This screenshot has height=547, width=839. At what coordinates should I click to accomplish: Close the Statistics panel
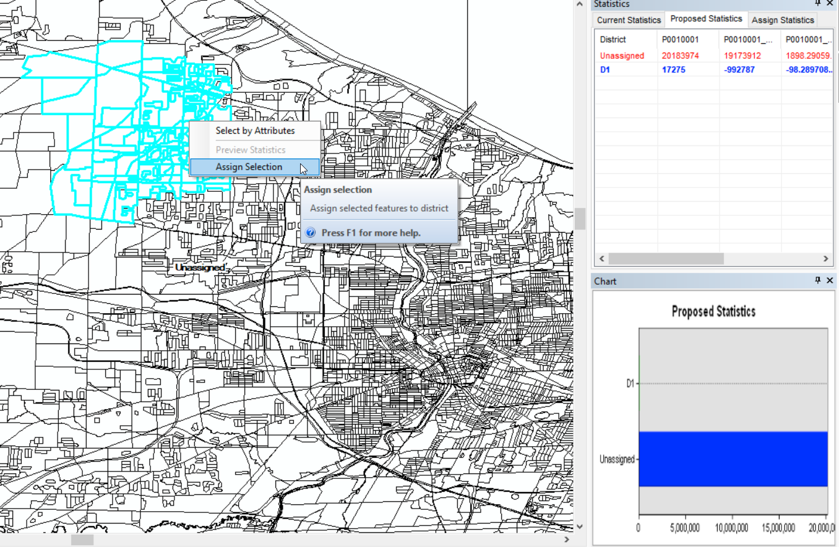[x=830, y=4]
